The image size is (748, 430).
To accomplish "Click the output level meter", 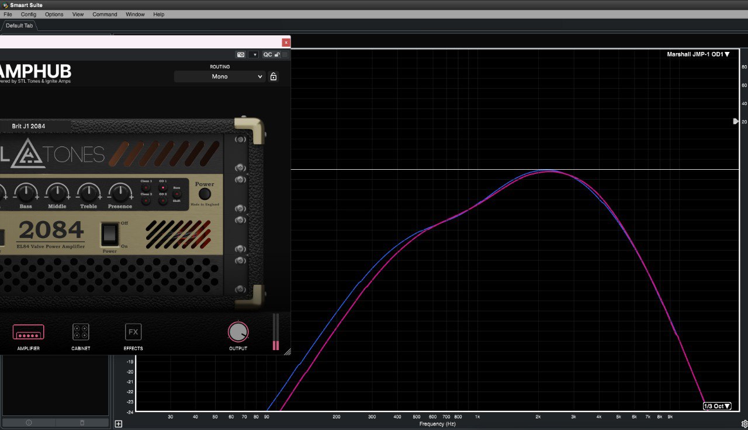I will pyautogui.click(x=276, y=332).
